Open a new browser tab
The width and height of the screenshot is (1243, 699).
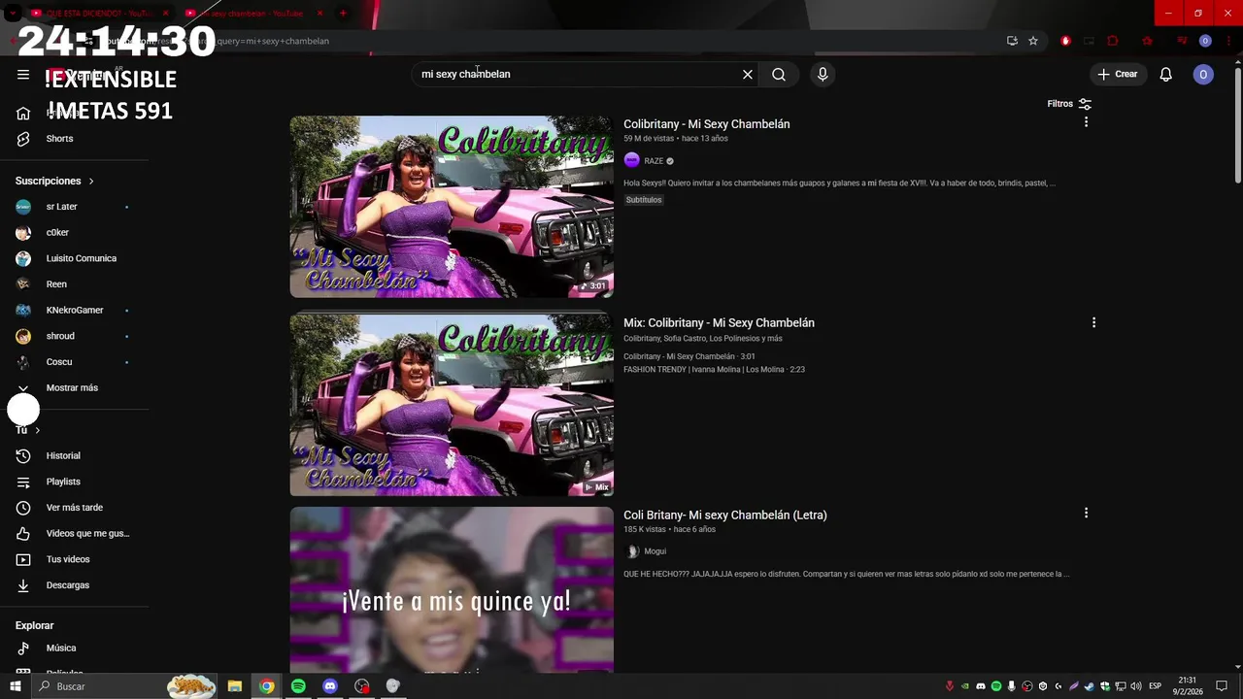pyautogui.click(x=343, y=13)
